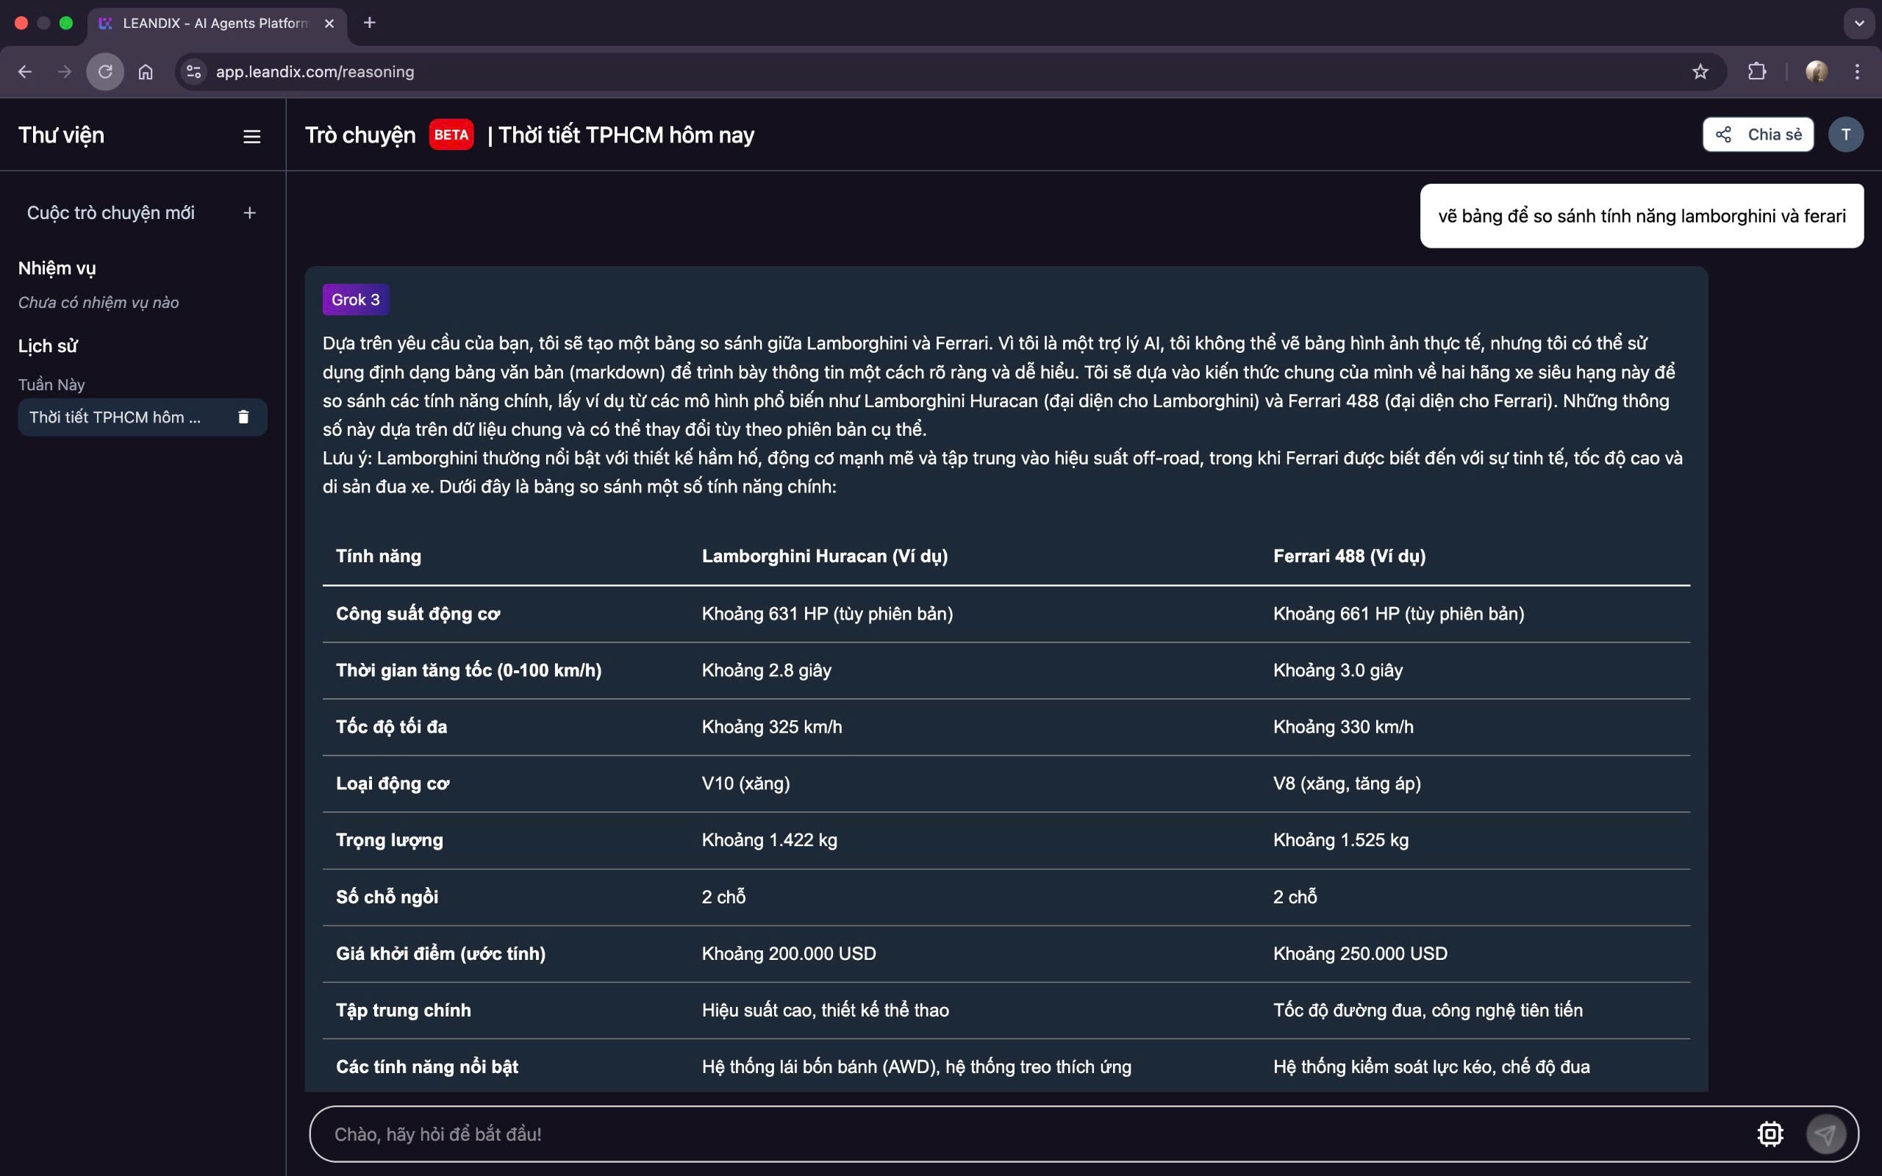This screenshot has width=1882, height=1176.
Task: Open the user avatar T menu
Action: click(1845, 135)
